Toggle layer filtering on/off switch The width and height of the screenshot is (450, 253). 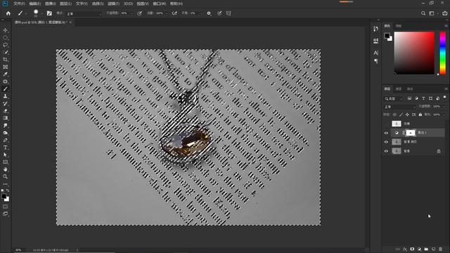pyautogui.click(x=444, y=98)
